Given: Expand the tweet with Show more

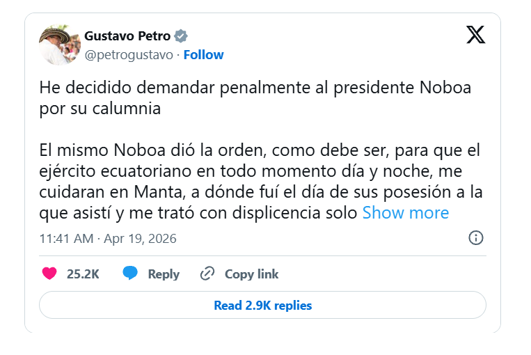Looking at the screenshot, I should 405,212.
